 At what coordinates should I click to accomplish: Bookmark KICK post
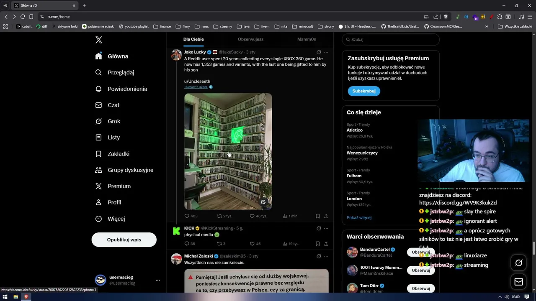coord(317,244)
